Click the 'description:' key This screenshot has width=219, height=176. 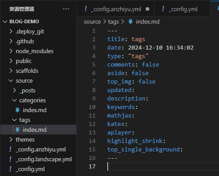coord(128,99)
